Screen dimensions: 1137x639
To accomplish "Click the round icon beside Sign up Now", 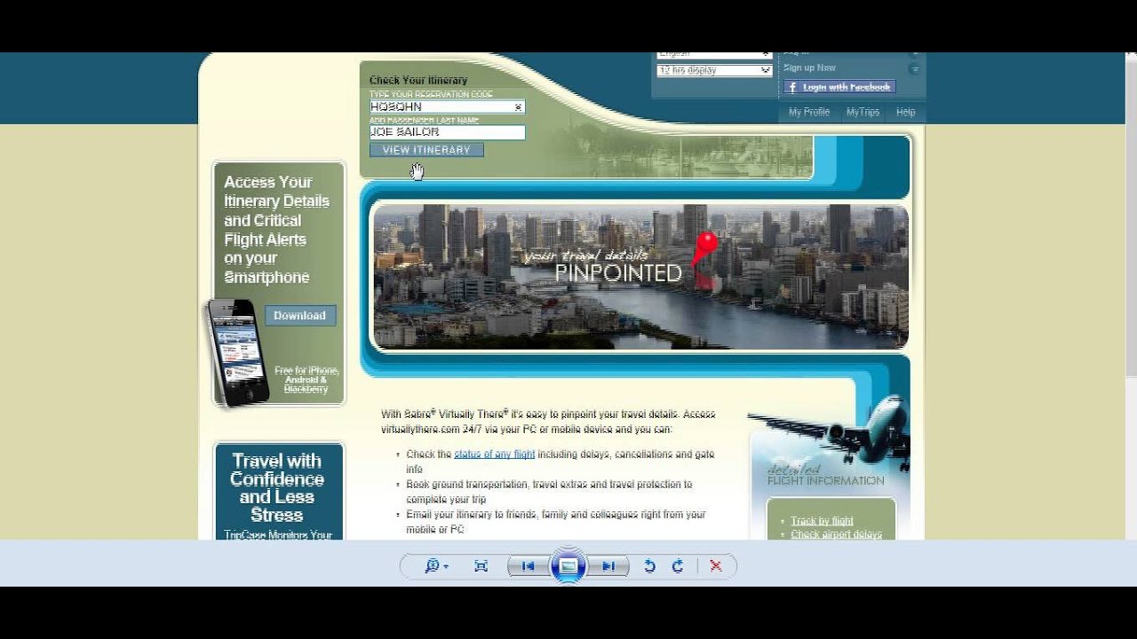I will [x=915, y=68].
